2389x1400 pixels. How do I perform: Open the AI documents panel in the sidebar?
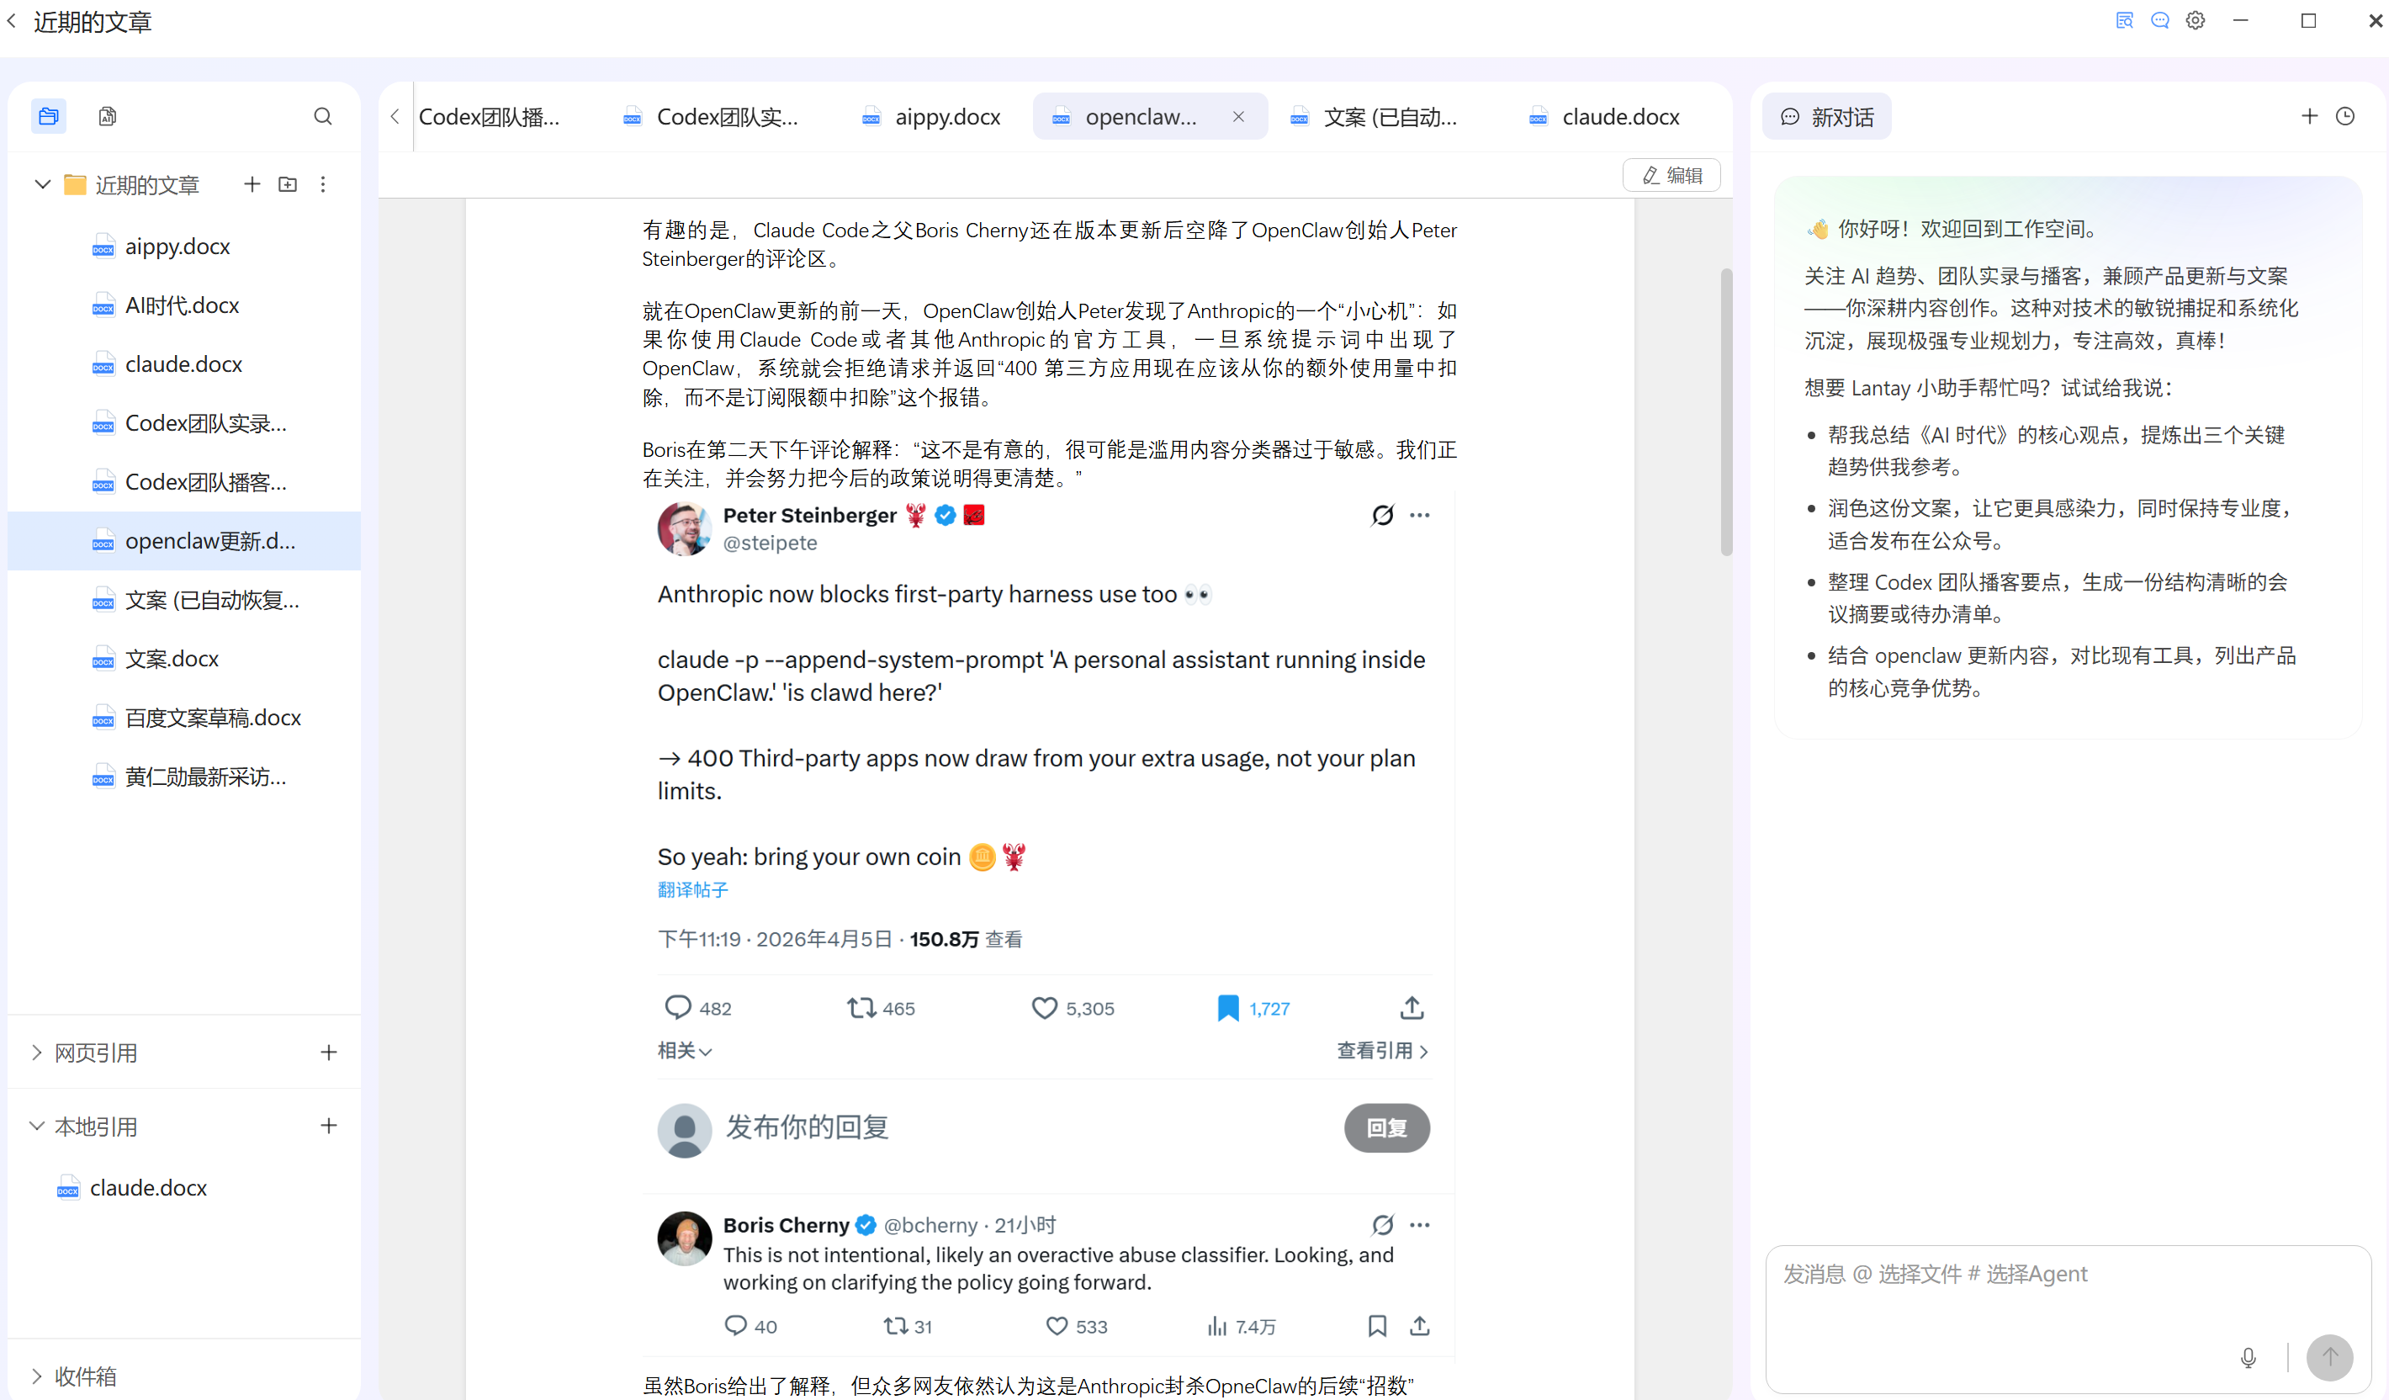tap(106, 115)
